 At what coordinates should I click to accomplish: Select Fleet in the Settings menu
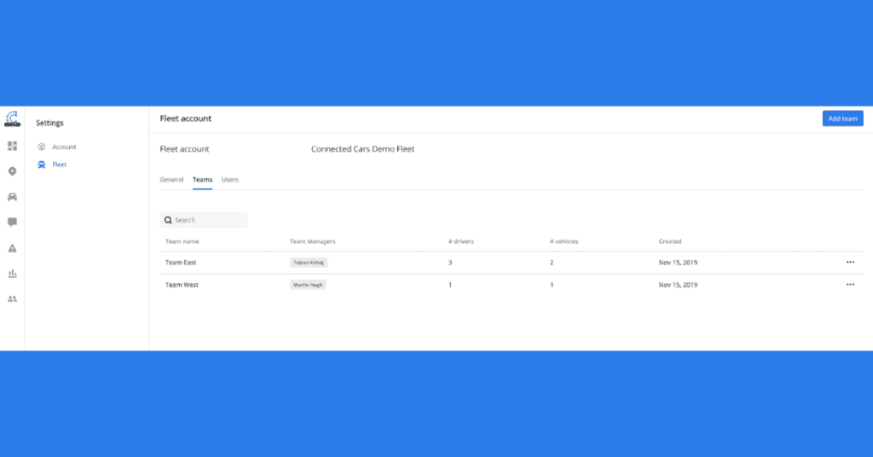pos(59,165)
